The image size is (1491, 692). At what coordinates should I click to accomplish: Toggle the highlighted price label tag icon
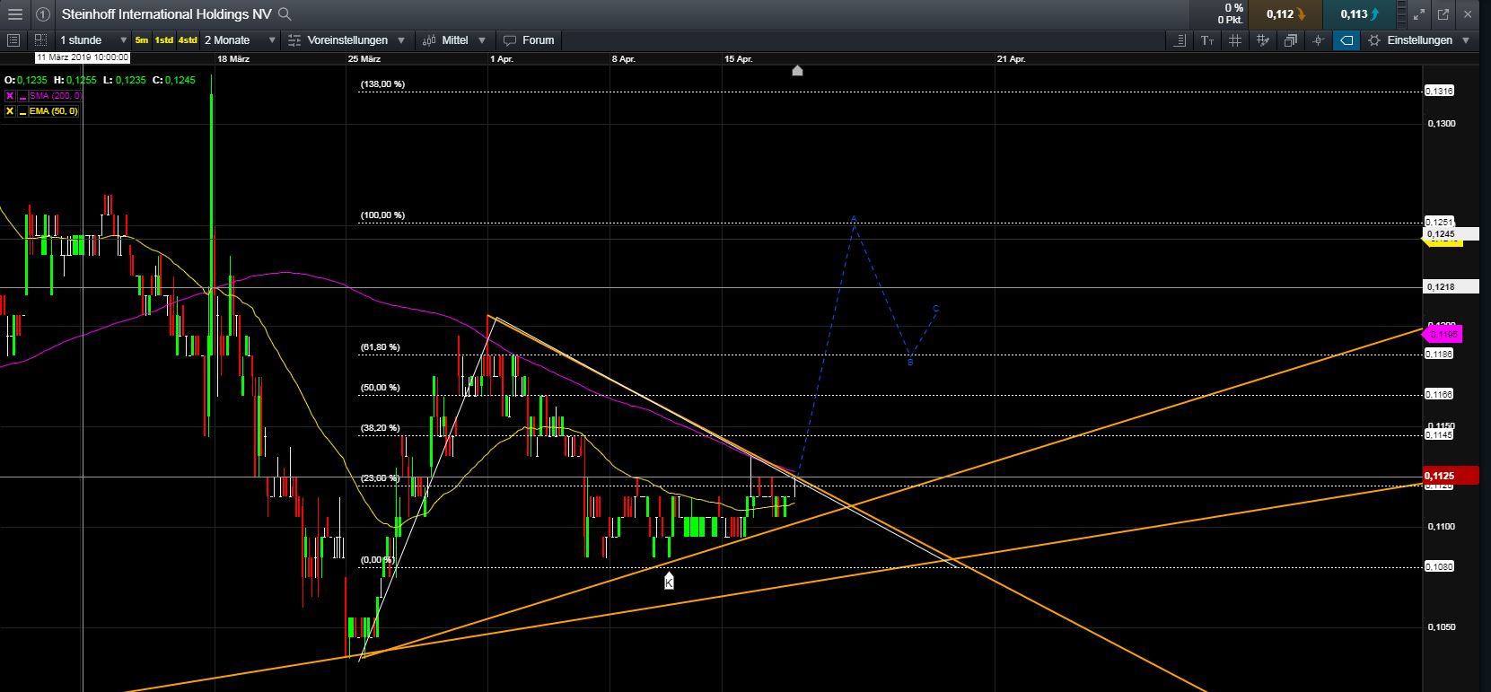1346,40
